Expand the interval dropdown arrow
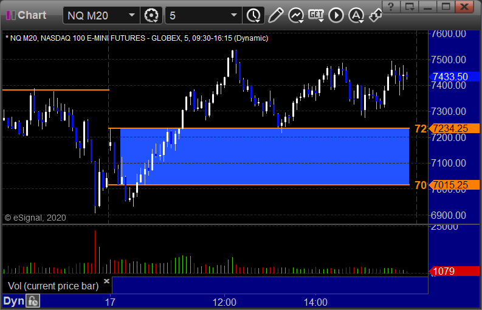482x310 pixels. tap(234, 15)
